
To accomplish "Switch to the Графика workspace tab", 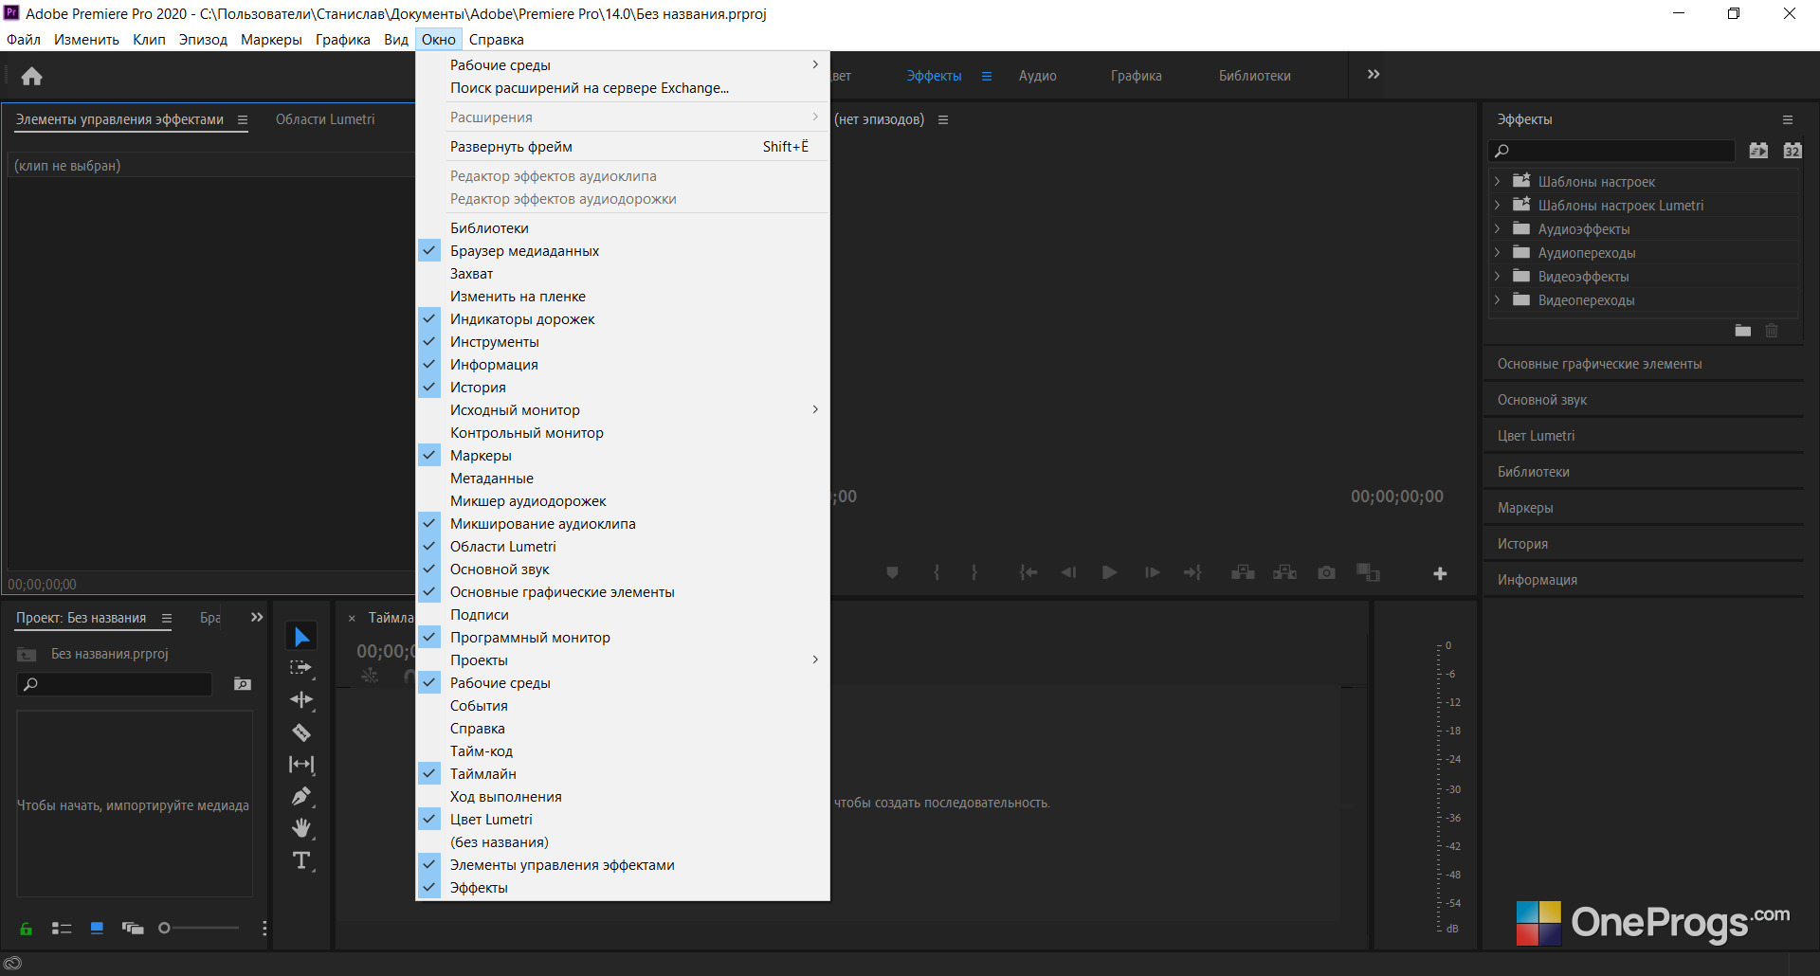I will 1137,76.
